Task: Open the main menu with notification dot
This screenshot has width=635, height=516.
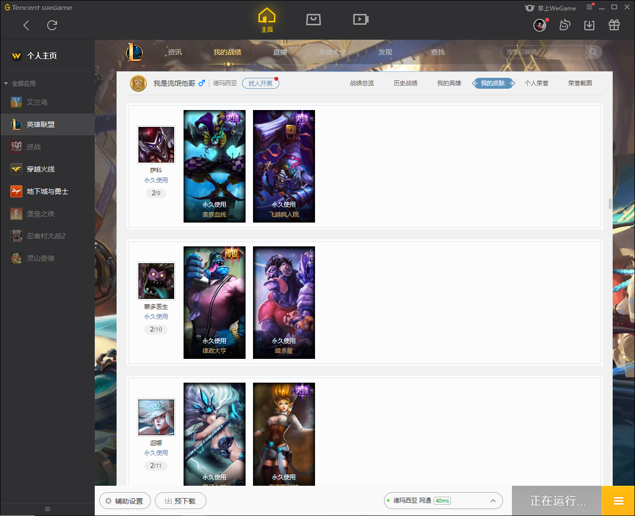Action: click(x=589, y=7)
